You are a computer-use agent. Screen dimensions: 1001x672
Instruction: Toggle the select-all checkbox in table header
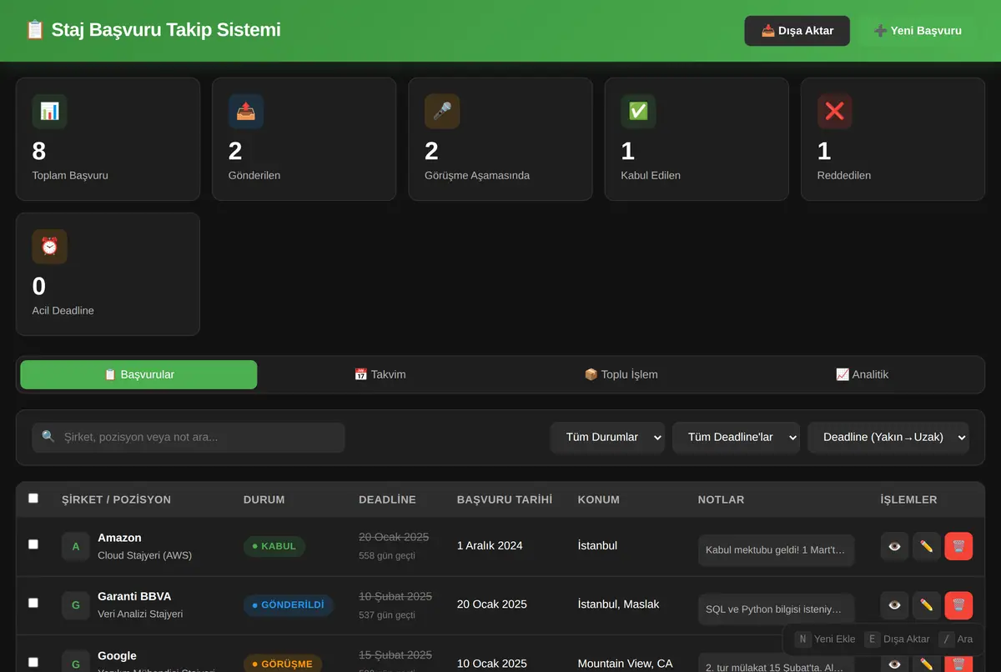click(x=33, y=499)
